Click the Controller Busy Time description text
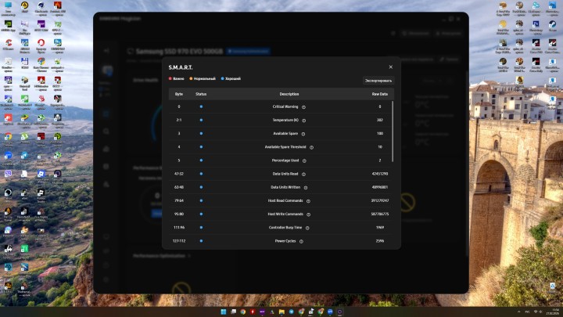This screenshot has height=317, width=563. pyautogui.click(x=285, y=228)
